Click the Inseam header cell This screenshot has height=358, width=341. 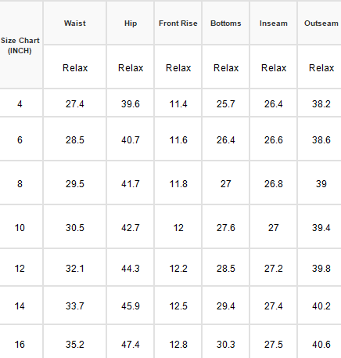(274, 24)
